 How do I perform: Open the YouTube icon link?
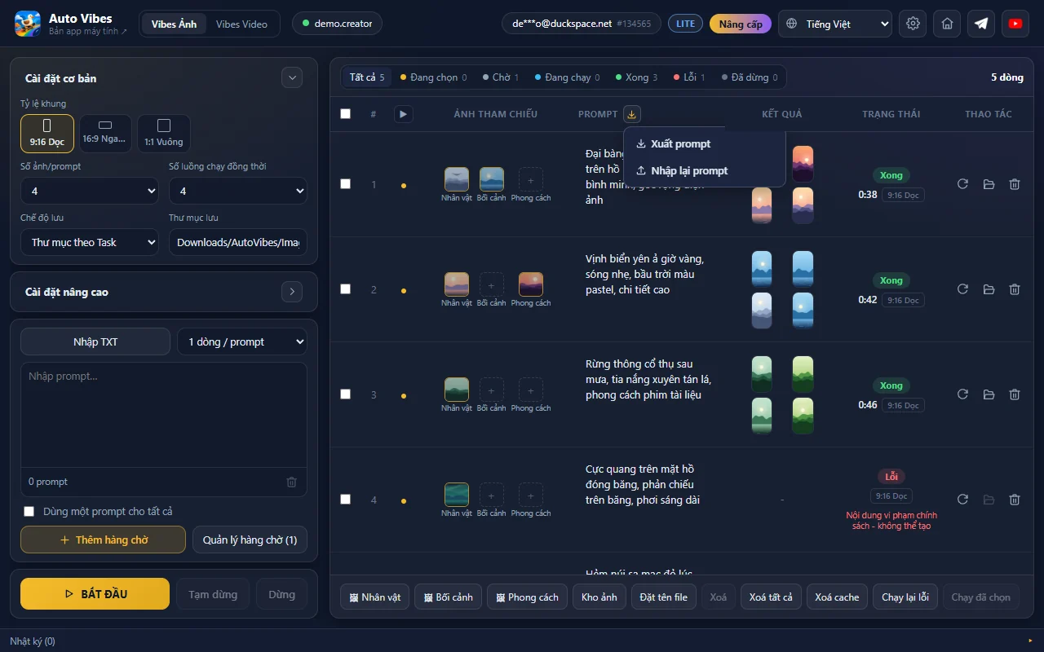[1015, 24]
